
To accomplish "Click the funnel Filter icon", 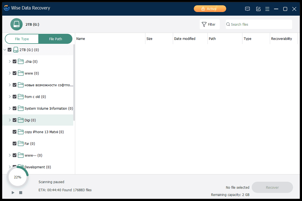I will click(204, 25).
